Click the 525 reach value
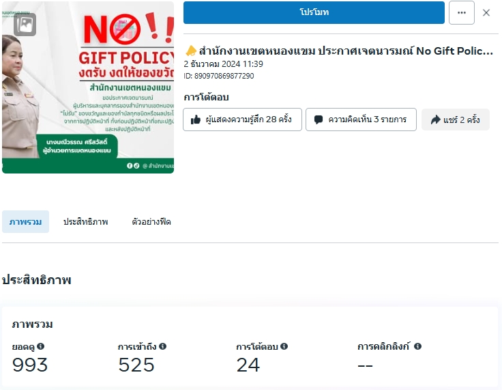 pyautogui.click(x=136, y=365)
